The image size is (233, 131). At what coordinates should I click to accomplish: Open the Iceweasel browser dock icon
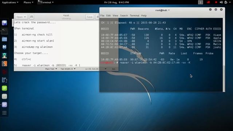(4, 23)
